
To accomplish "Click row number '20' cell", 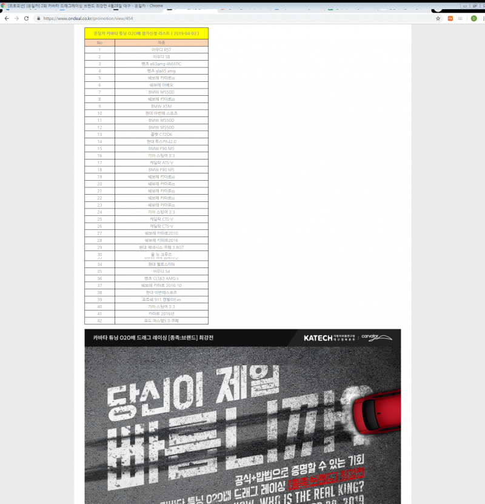I will click(x=99, y=184).
